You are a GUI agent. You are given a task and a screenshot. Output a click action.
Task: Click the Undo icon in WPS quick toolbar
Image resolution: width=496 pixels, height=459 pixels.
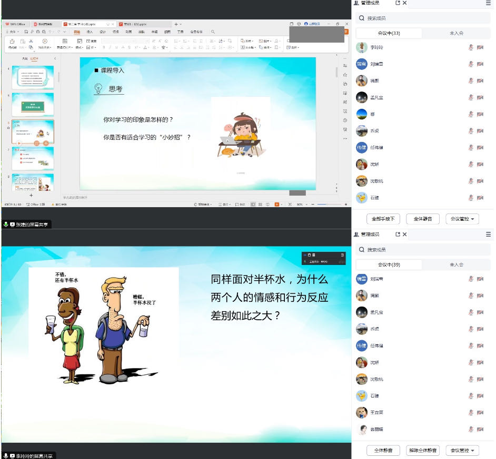pyautogui.click(x=51, y=31)
